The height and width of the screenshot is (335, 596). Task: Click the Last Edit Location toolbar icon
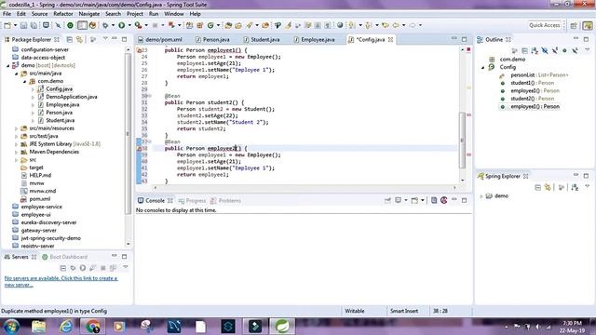(386, 25)
